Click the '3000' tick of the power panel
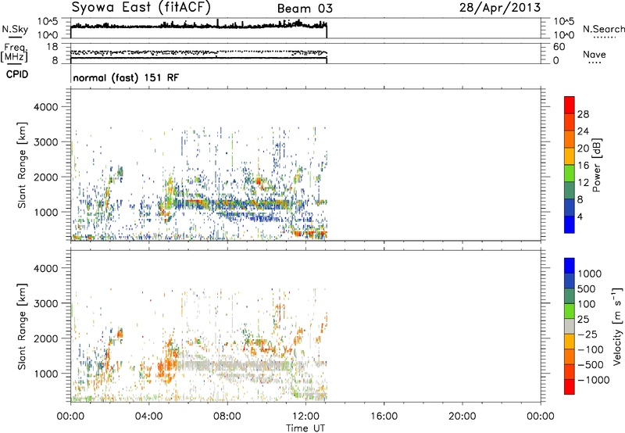 pos(46,142)
